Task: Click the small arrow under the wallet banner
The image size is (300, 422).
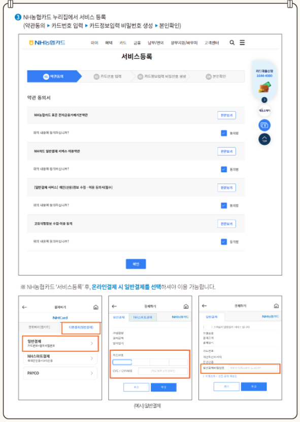Action: 264,100
